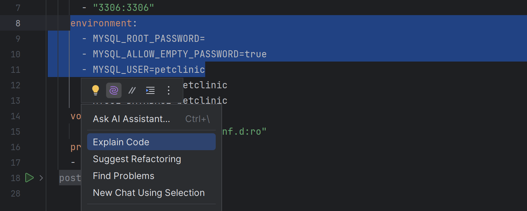
Task: Click the collapsed code chevron near post line
Action: (41, 178)
